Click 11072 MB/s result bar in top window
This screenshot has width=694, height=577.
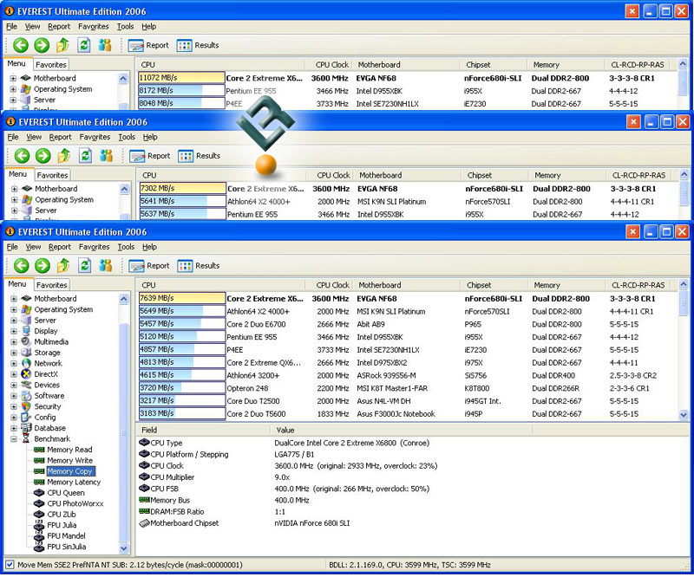[181, 78]
